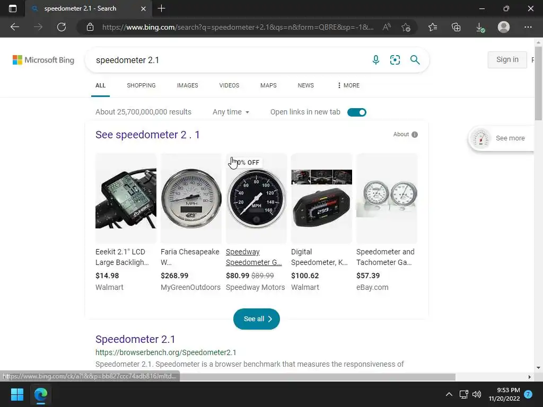Click the $268.99 price
543x407 pixels.
point(174,276)
